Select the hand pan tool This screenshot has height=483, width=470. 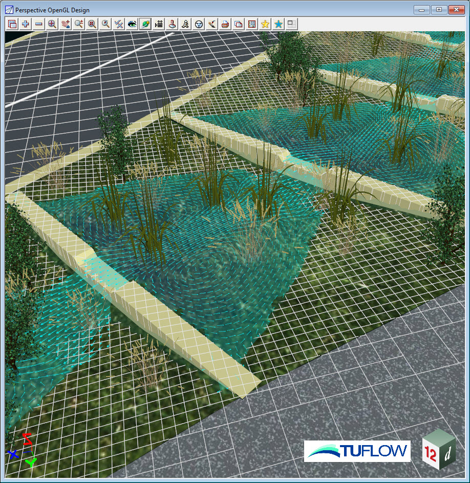65,24
